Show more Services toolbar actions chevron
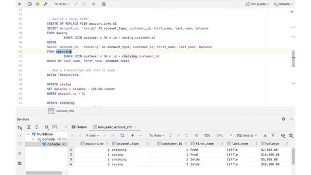 coord(66,127)
